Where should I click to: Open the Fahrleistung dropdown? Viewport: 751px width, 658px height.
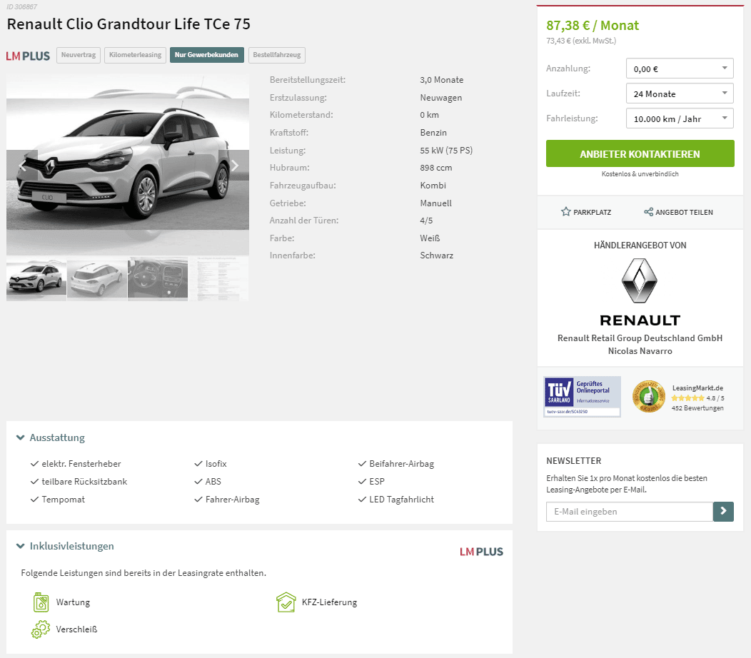tap(680, 118)
